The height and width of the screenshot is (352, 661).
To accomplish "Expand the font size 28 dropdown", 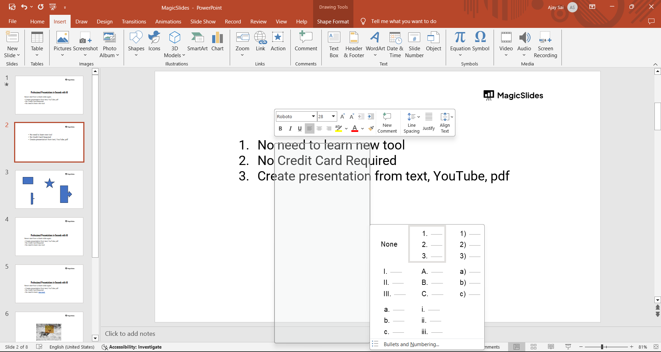I will tap(333, 116).
